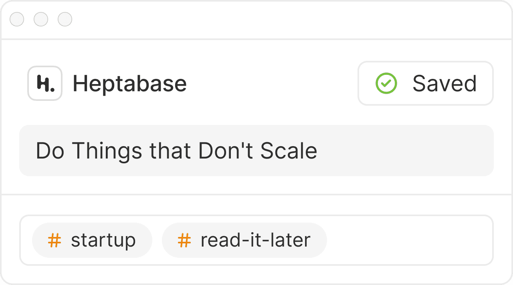The height and width of the screenshot is (285, 513).
Task: Click empty title field space after "Scale"
Action: coord(405,151)
